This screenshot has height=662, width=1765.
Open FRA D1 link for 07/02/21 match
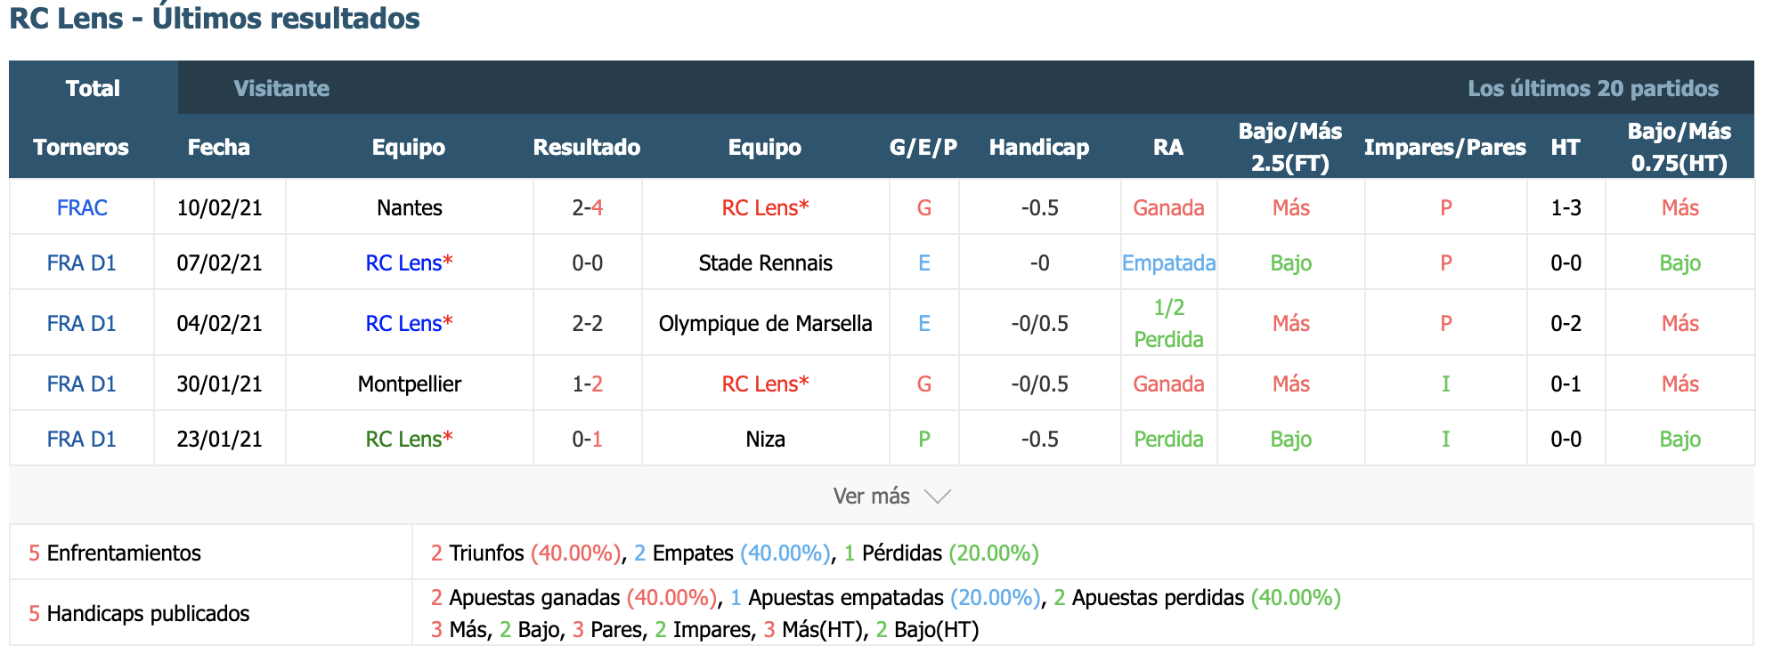point(82,262)
